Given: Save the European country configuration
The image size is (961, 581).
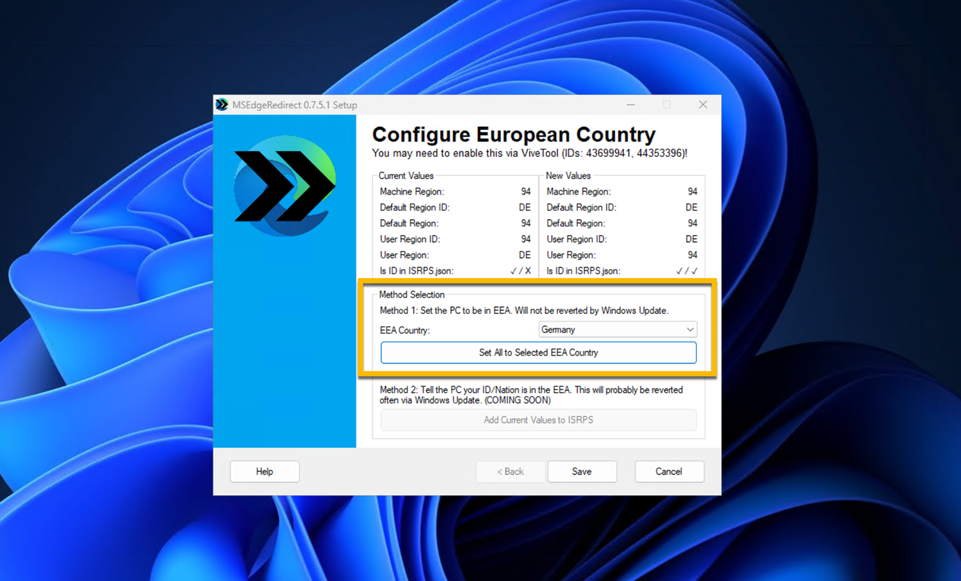Looking at the screenshot, I should click(582, 471).
